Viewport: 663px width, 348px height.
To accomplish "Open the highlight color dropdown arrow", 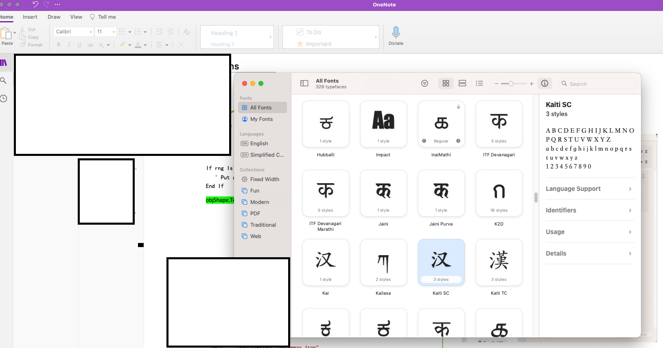I will tap(130, 45).
